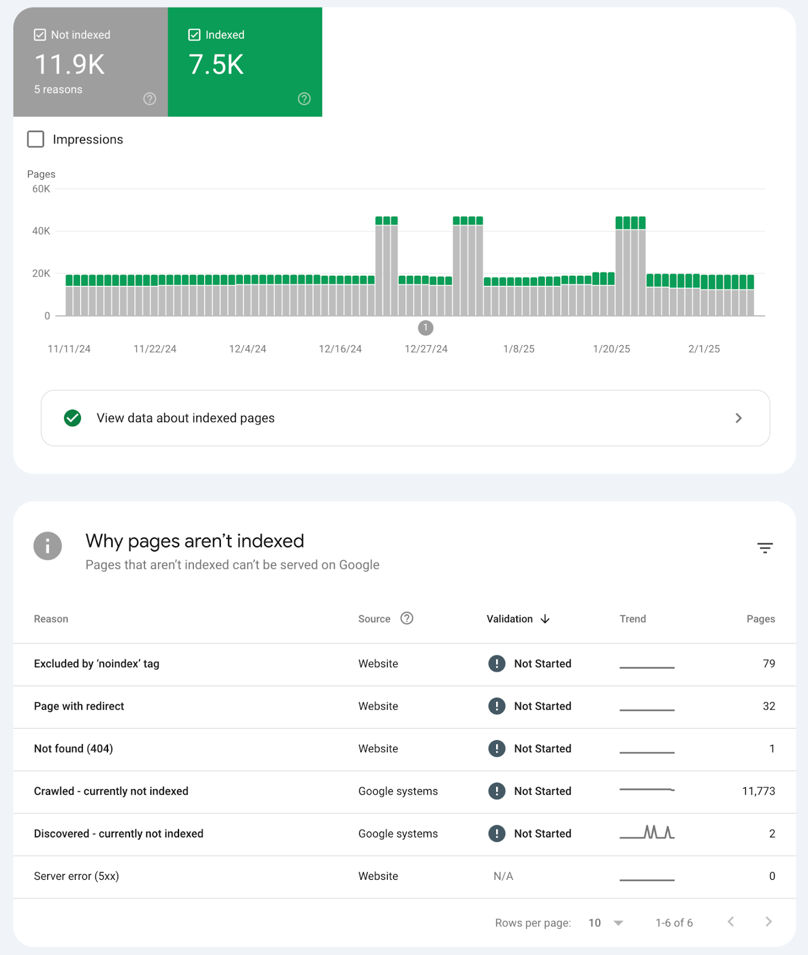Click the annotation marker 1 on chart
This screenshot has height=955, width=808.
[x=425, y=328]
